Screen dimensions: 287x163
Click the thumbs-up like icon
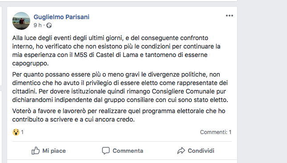click(35, 151)
